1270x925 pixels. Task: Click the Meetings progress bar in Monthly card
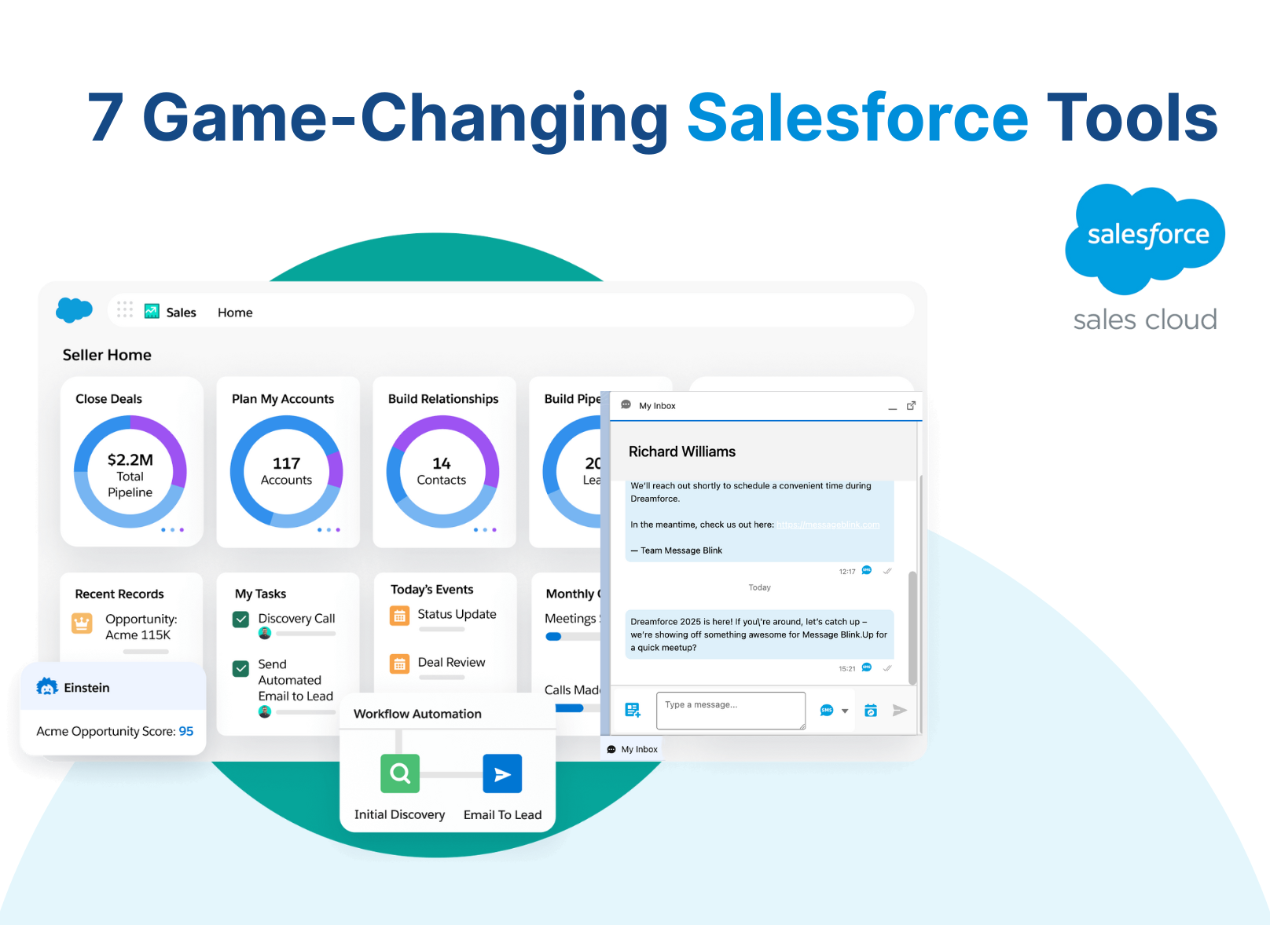click(x=573, y=637)
